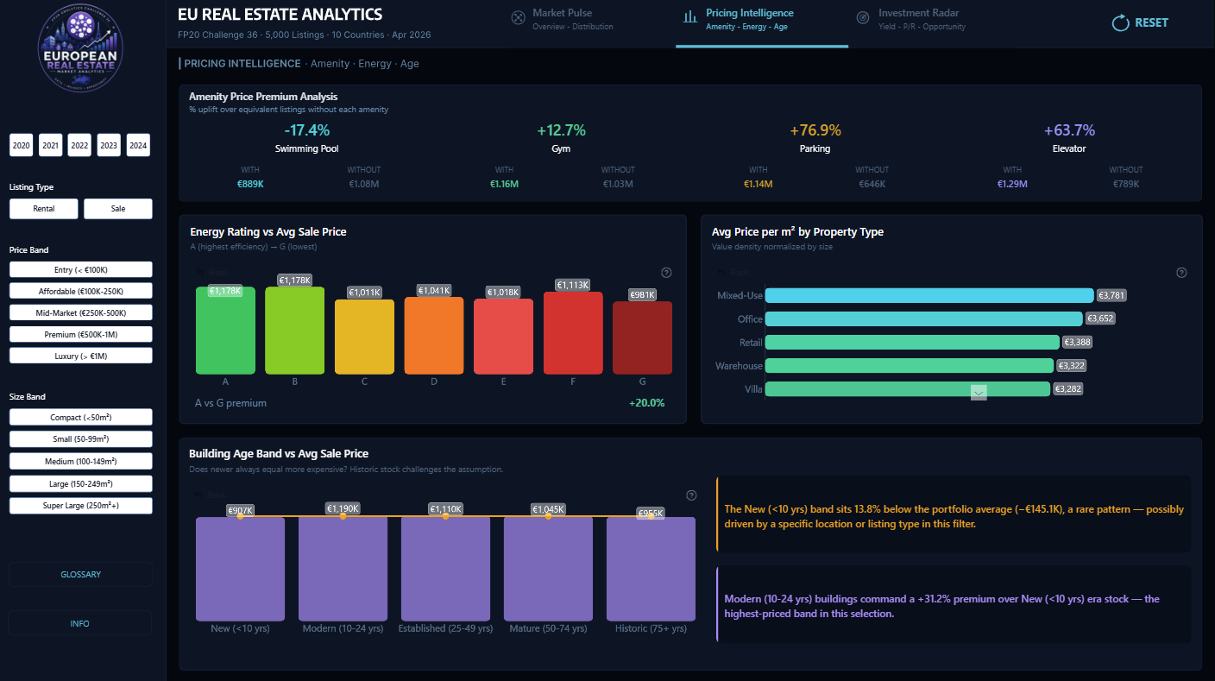Viewport: 1215px width, 681px height.
Task: Open help icon on Building Age chart
Action: coord(690,495)
